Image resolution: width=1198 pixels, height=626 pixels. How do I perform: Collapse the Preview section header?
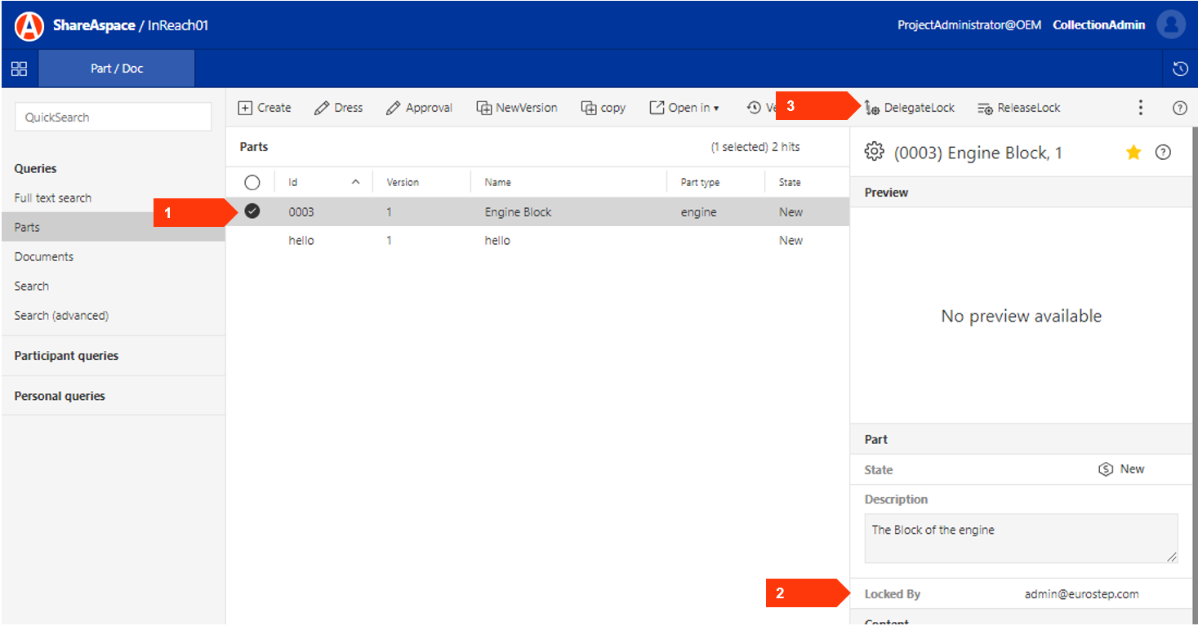[x=1021, y=193]
